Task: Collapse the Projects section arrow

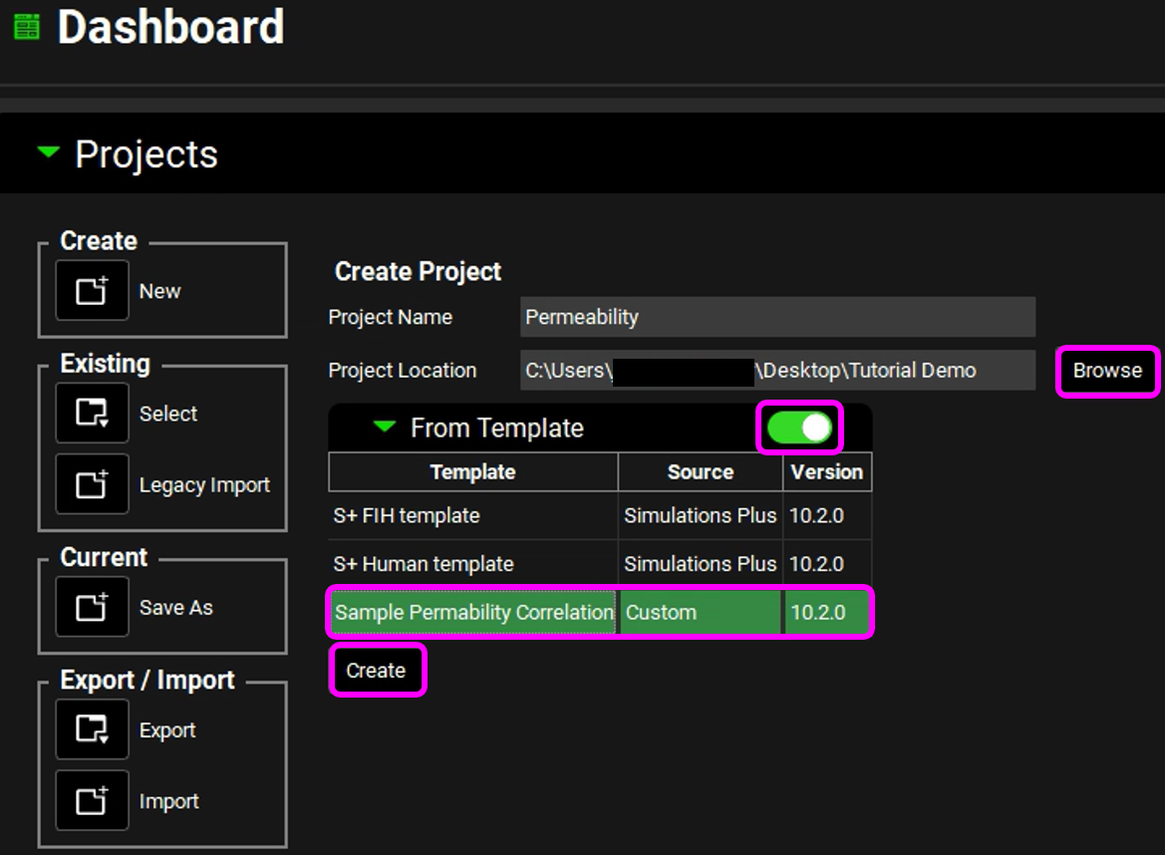Action: click(x=48, y=152)
